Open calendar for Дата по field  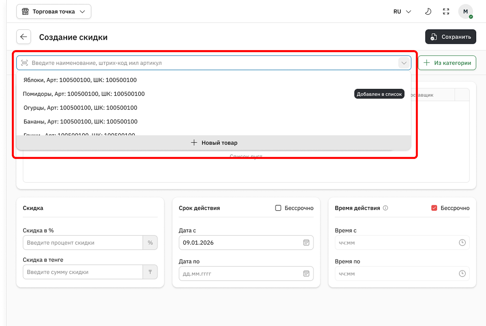click(x=306, y=274)
